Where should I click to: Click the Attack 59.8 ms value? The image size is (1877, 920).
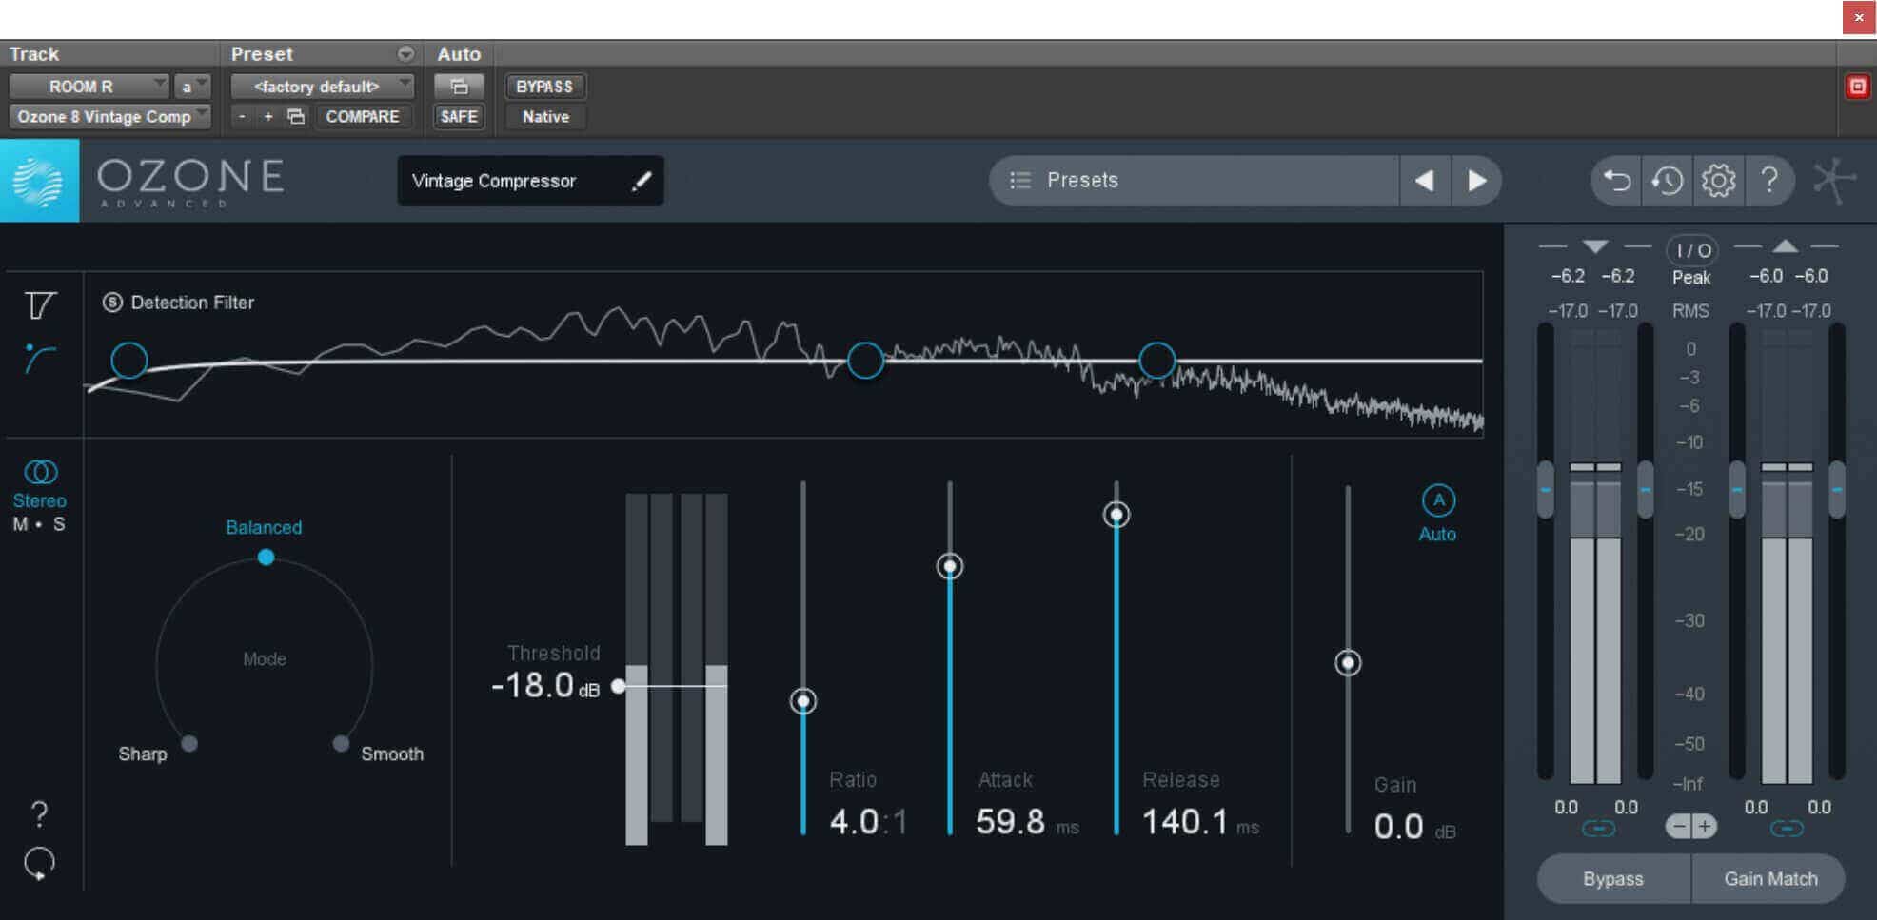coord(1027,822)
